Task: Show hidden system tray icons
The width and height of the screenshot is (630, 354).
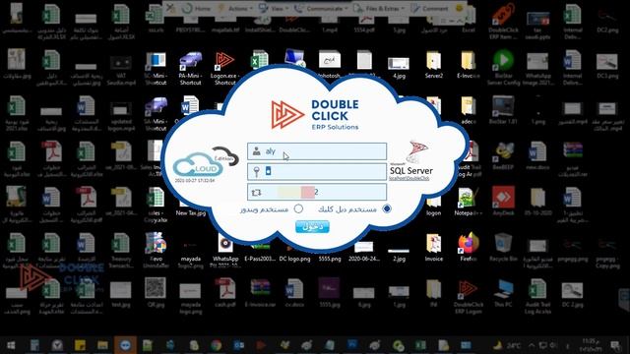Action: pyautogui.click(x=532, y=345)
